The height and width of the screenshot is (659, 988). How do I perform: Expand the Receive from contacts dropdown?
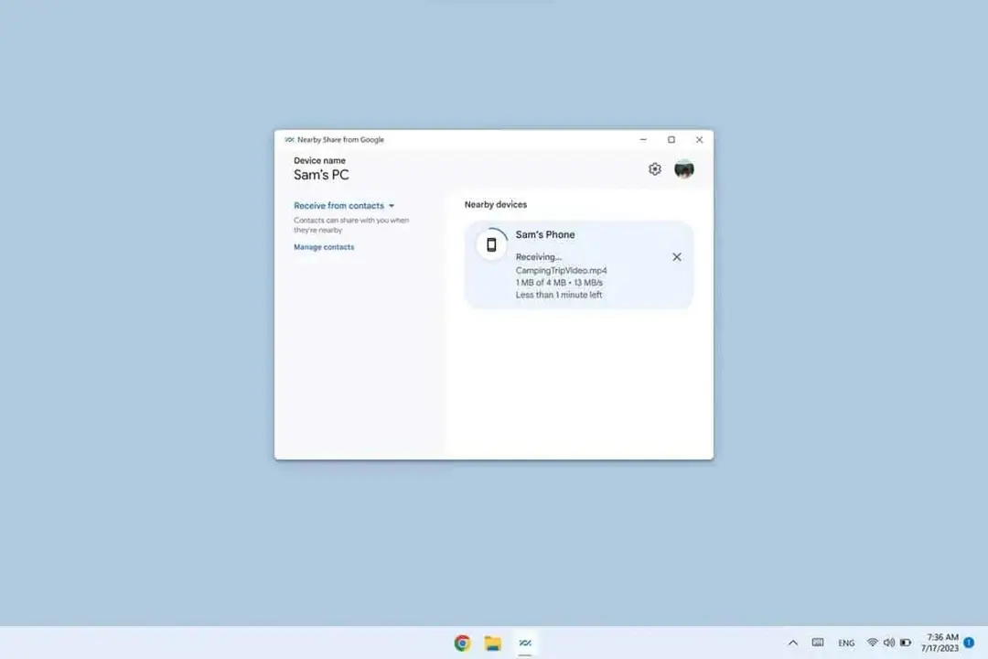pos(344,206)
